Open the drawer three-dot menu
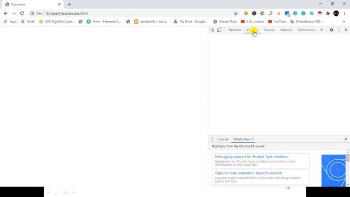The image size is (350, 197). coord(212,139)
